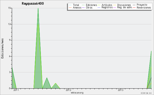The image size is (154, 95).
Task: Click the Discusiones legend entry
Action: pos(124,5)
